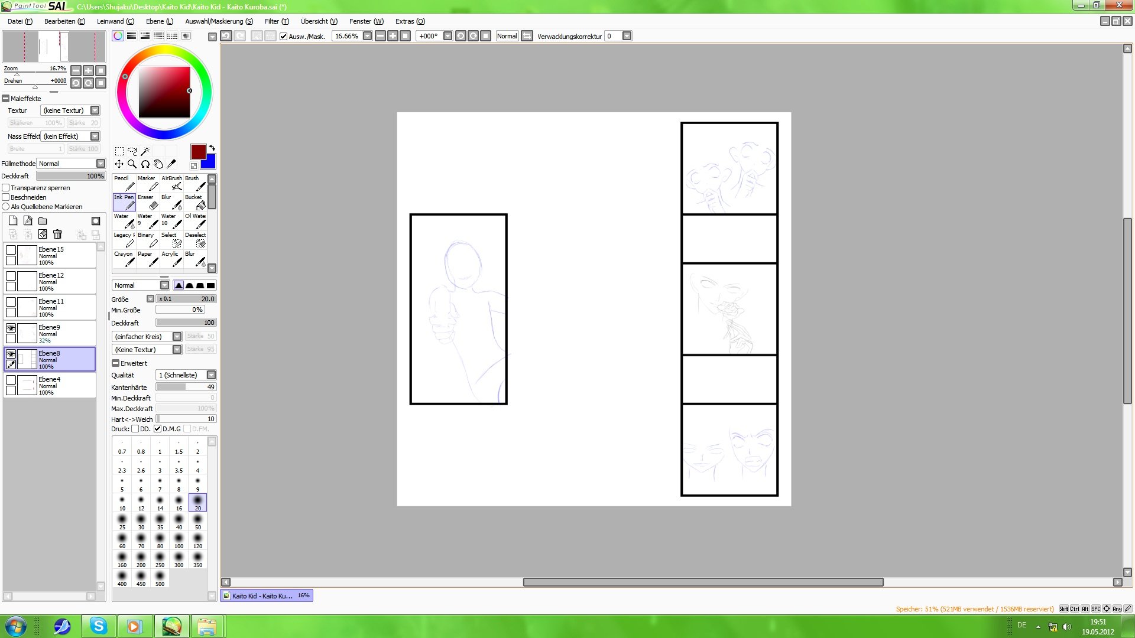Open Skype from the taskbar
This screenshot has width=1135, height=638.
(98, 626)
